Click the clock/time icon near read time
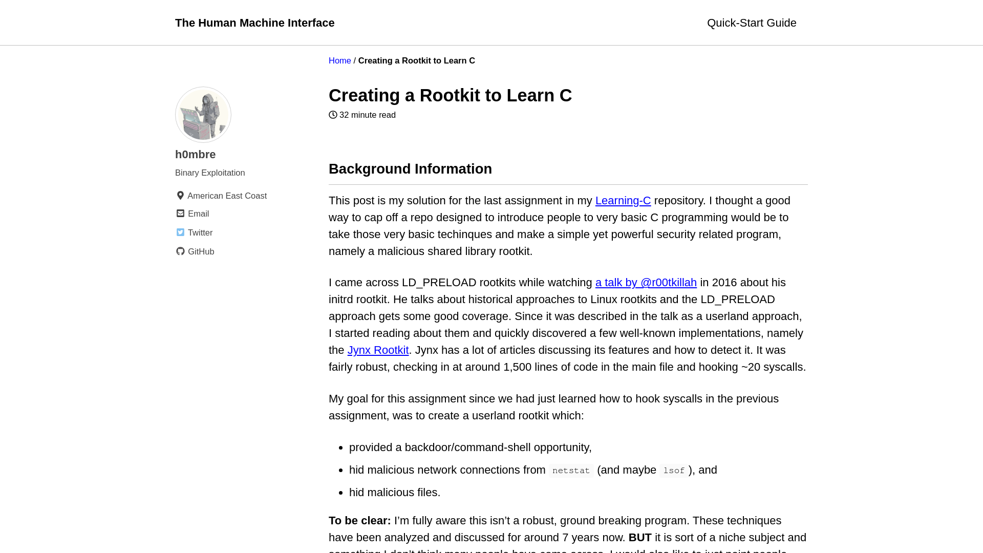 pyautogui.click(x=332, y=115)
